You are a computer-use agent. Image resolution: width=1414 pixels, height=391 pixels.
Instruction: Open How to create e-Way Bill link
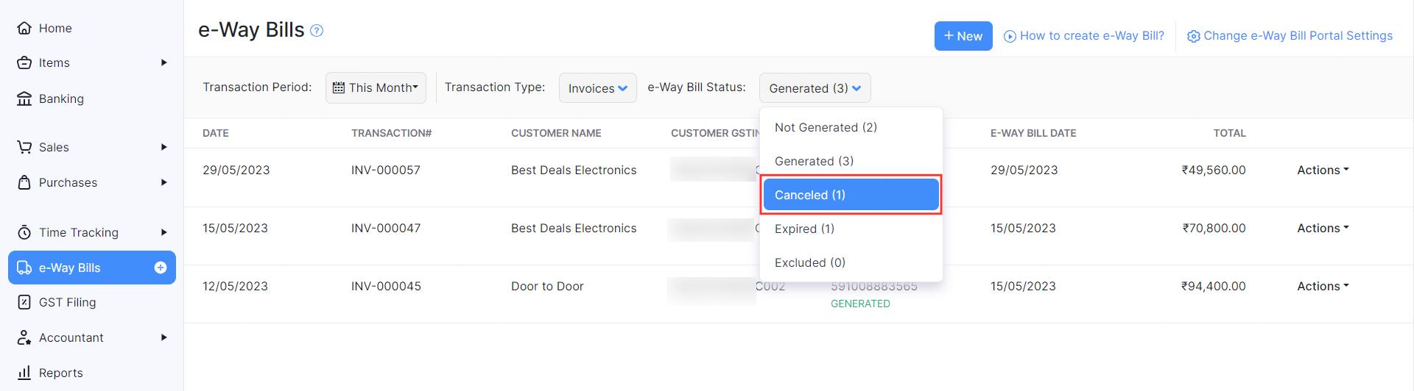[1084, 36]
